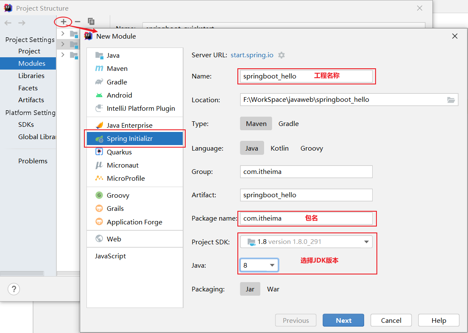Expand the third module tree node
This screenshot has height=333, width=468.
tap(63, 55)
